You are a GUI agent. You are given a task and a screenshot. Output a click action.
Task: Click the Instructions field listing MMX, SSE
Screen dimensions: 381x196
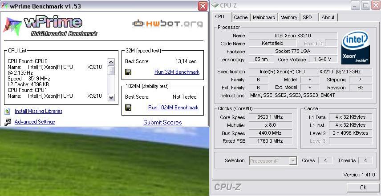tap(310, 95)
